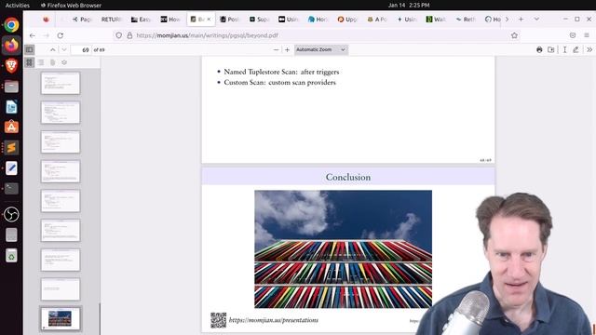Screen dimensions: 596x335
Task: Click the page number field showing 69
Action: pos(81,49)
